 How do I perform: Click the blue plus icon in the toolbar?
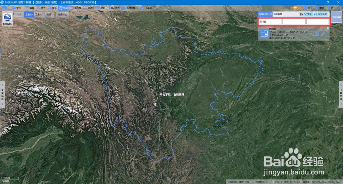pos(340,8)
